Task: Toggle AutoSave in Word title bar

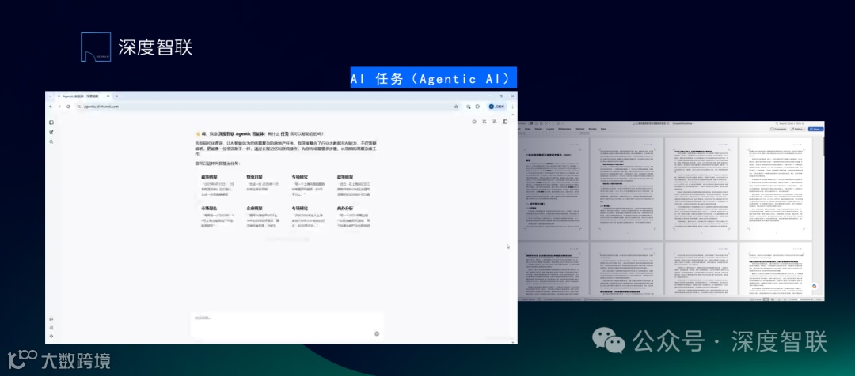Action: (530, 123)
